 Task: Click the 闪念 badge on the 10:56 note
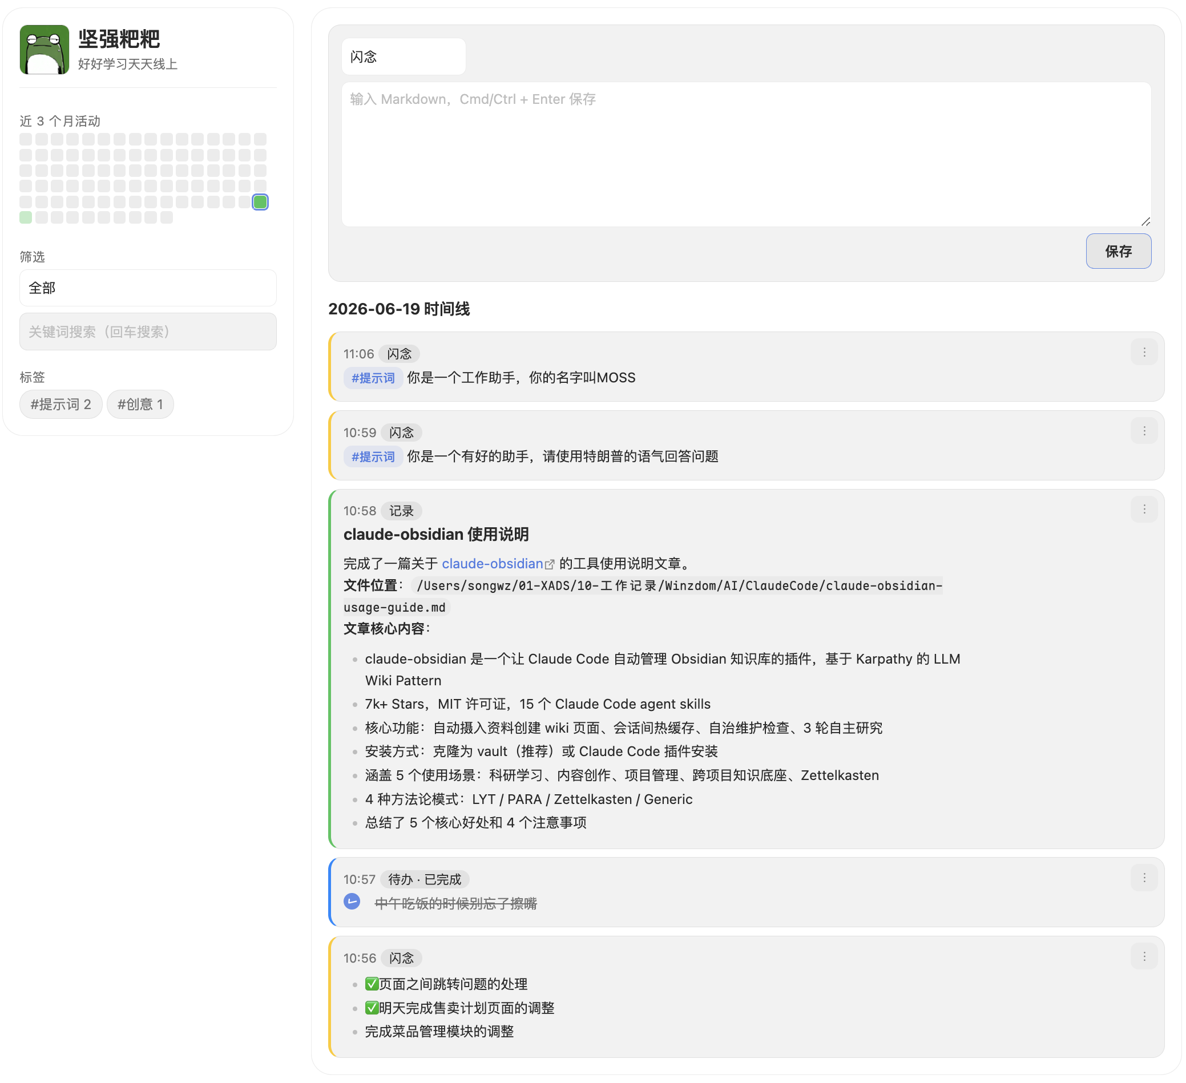401,958
